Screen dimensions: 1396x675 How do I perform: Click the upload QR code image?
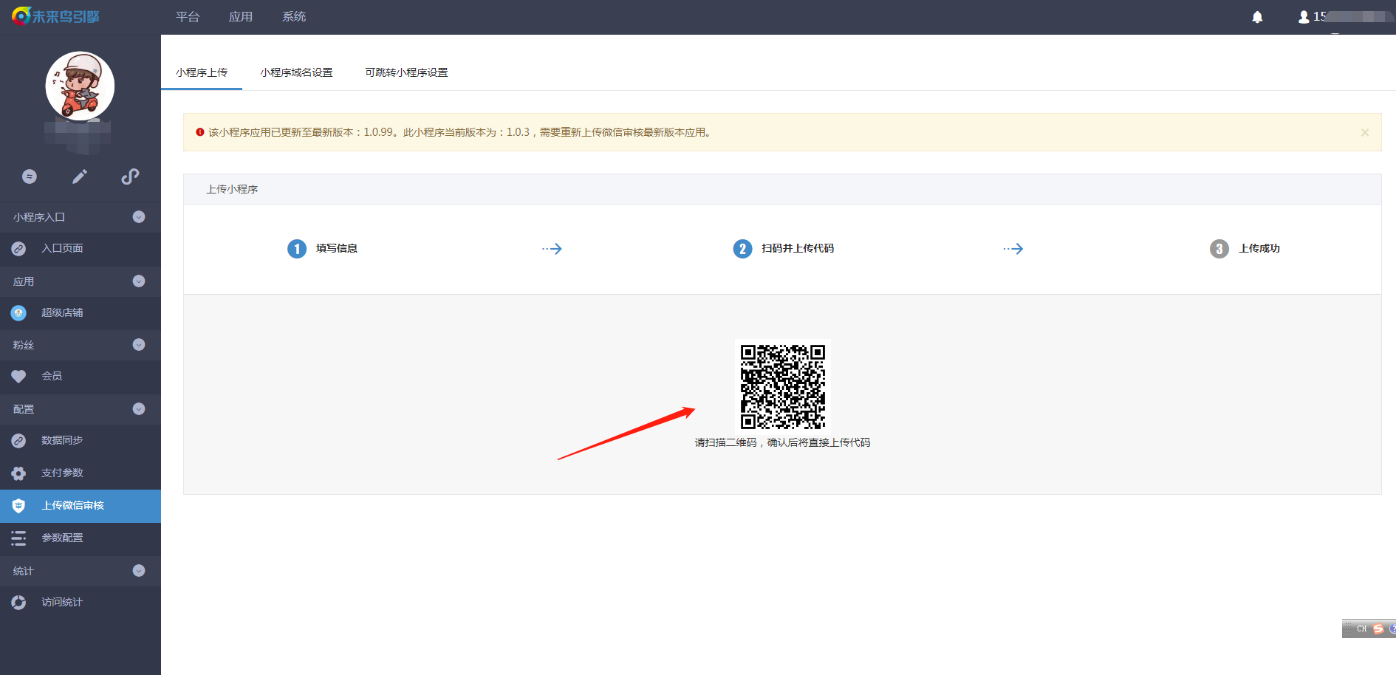pyautogui.click(x=783, y=386)
